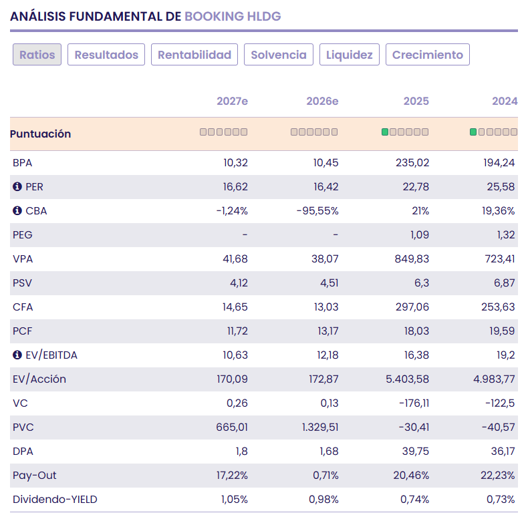Screen dimensions: 526x521
Task: Click the 2025 column header
Action: [x=416, y=101]
